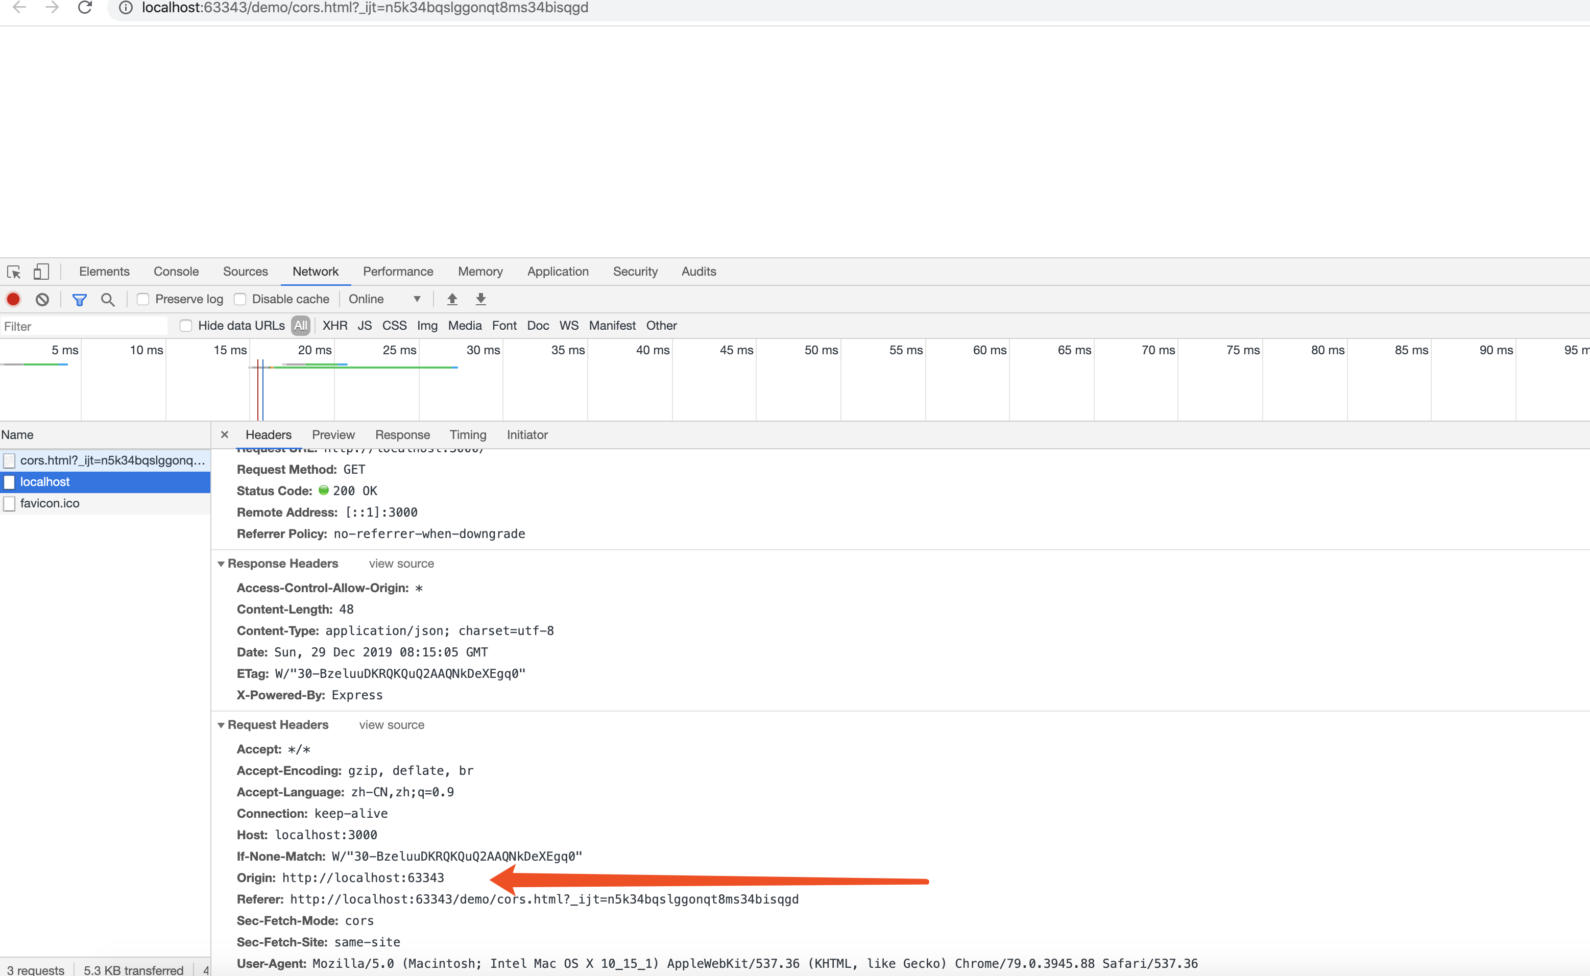Click the clear network log icon

[42, 299]
